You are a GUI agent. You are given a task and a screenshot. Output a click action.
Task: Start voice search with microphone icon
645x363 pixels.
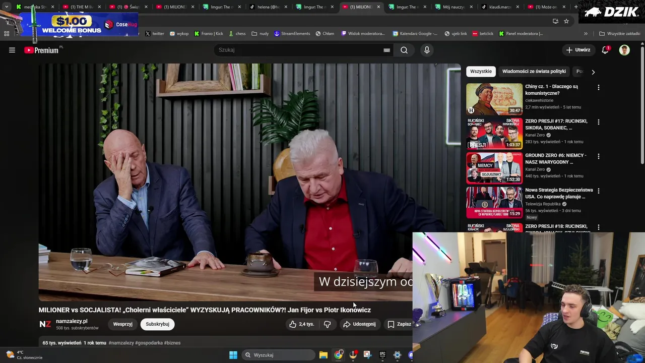coord(427,50)
